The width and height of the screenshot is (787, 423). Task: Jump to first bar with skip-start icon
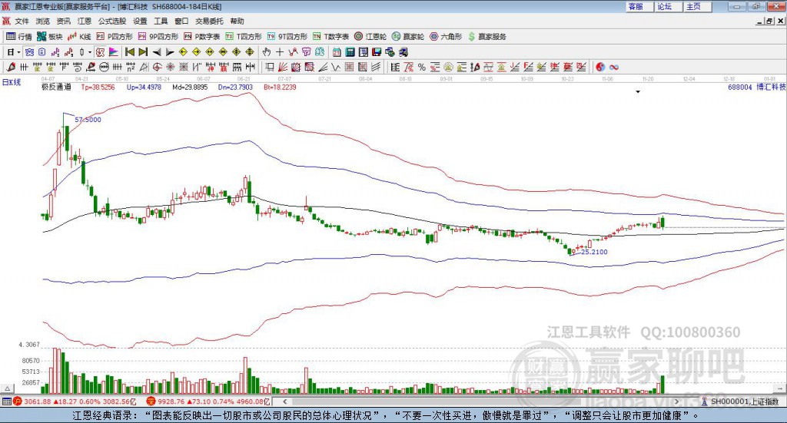129,51
